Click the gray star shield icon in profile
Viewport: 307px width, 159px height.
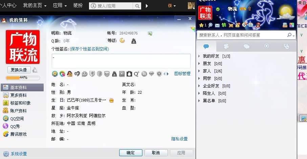coord(92,74)
